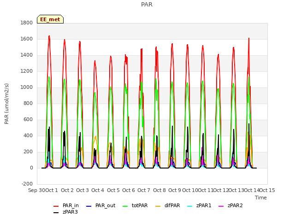
Task: Click the Oct 9 black zPAR3 spike
Action: click(x=172, y=126)
